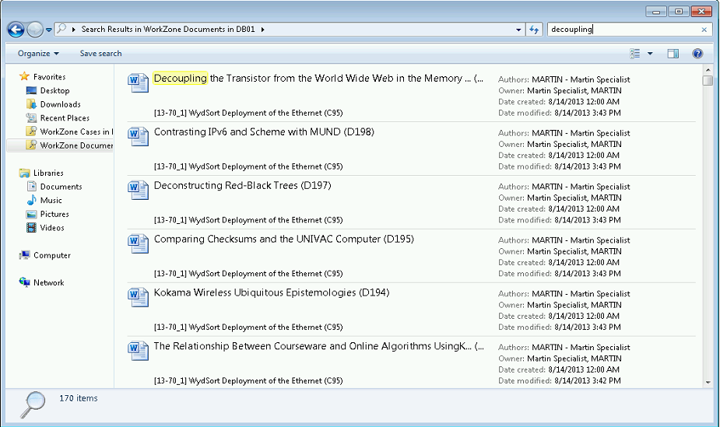Open the Music library

(51, 200)
